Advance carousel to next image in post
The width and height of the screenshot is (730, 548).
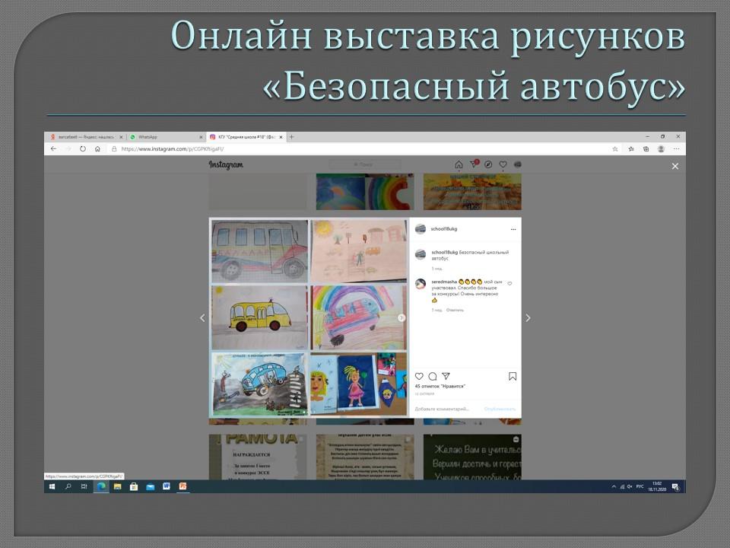pos(401,318)
